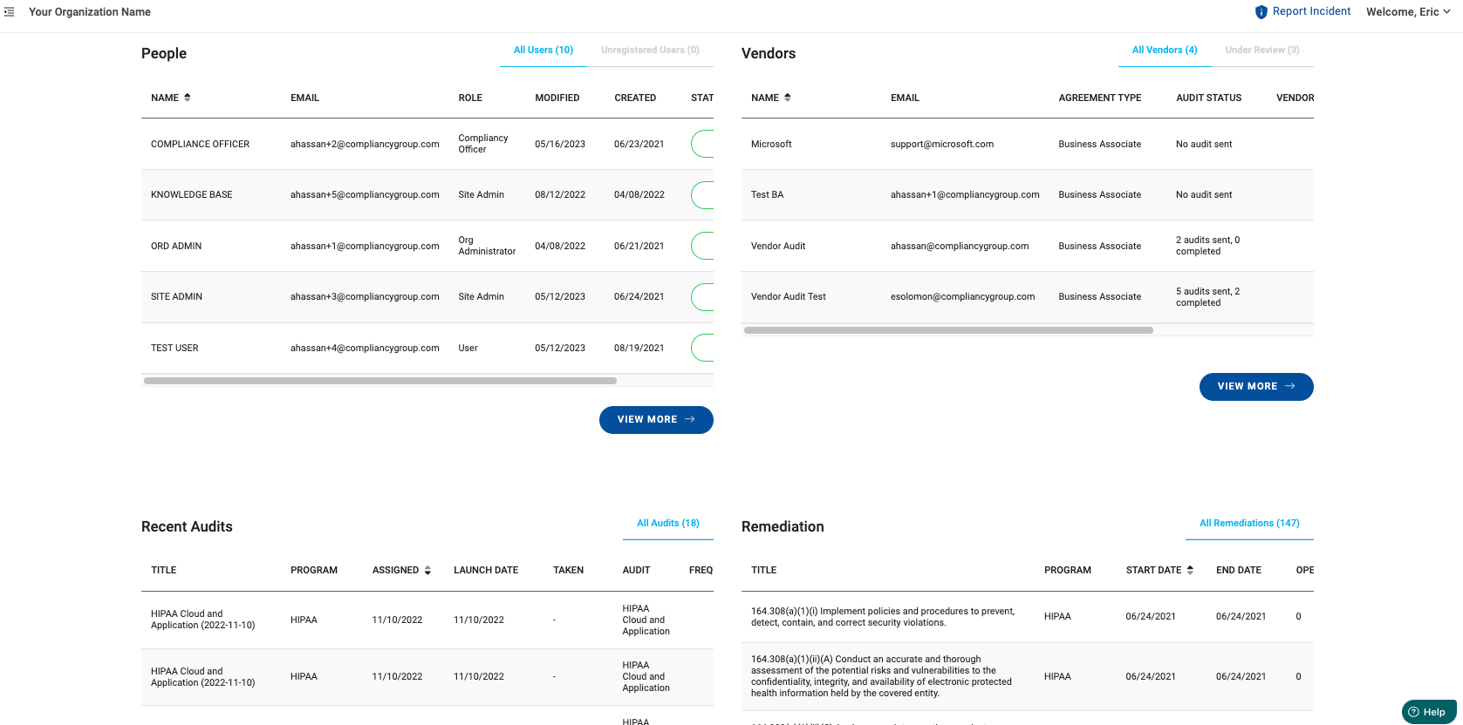Viewport: 1463px width, 725px height.
Task: Open remediation 164.308(a)(1)(i) title
Action: pyautogui.click(x=883, y=617)
